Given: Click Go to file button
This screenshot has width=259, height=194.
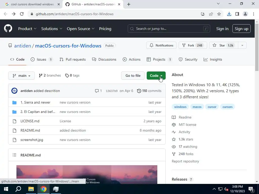Looking at the screenshot, I should pyautogui.click(x=133, y=76).
